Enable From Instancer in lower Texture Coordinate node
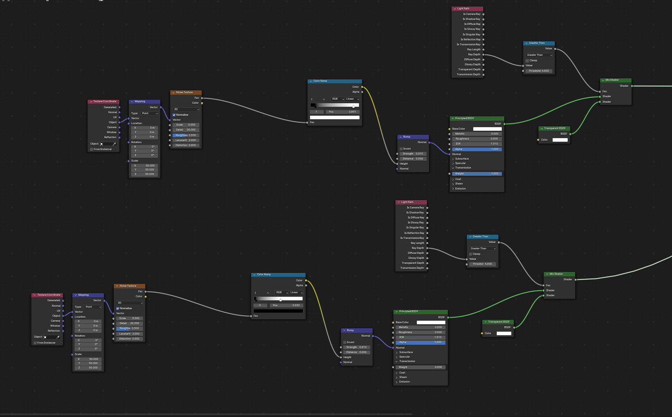672x417 pixels. (x=35, y=343)
